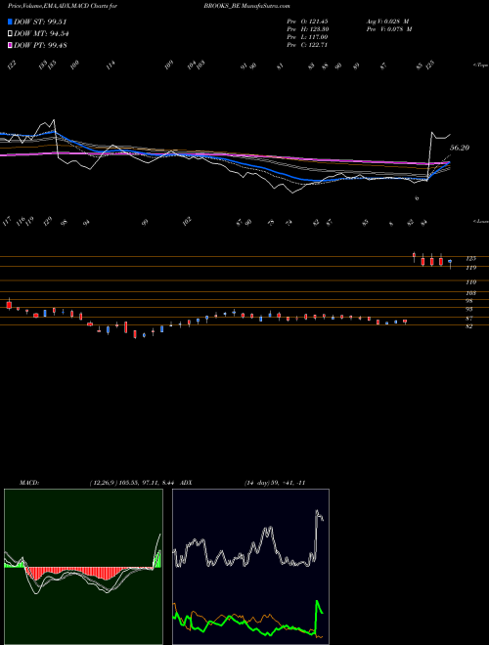Click the first red candle after the gap up
489x645 pixels.
tap(414, 256)
